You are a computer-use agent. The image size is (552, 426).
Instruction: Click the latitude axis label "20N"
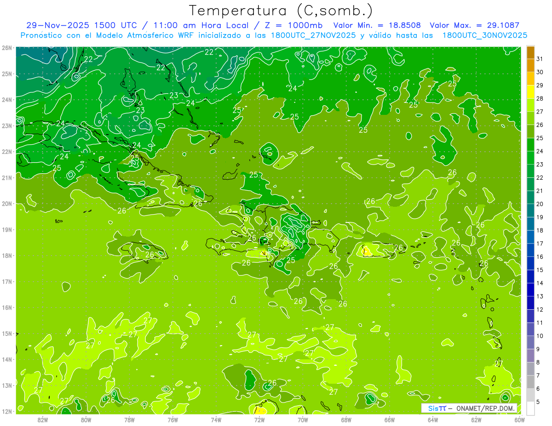7,204
